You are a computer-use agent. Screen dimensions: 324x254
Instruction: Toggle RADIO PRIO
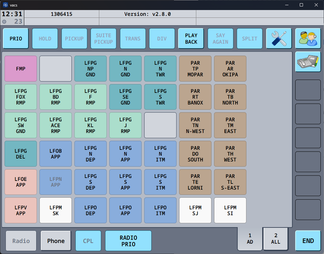[x=128, y=241]
